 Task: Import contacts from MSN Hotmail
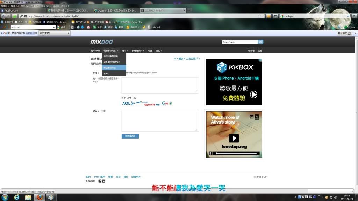click(x=142, y=102)
